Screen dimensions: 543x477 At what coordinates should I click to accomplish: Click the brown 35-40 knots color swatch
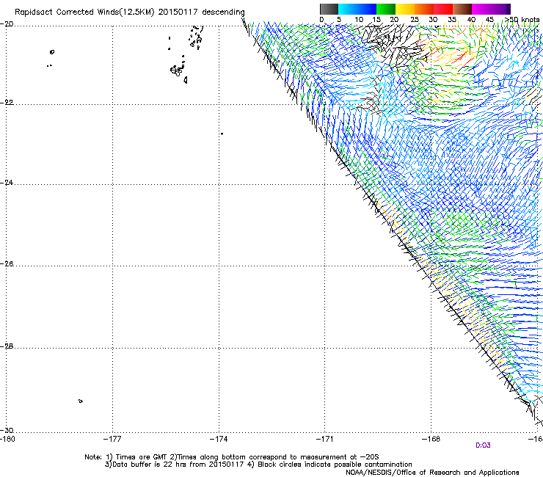(462, 9)
